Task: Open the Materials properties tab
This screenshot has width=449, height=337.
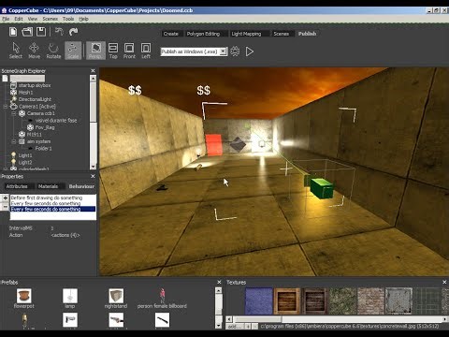Action: [x=48, y=186]
